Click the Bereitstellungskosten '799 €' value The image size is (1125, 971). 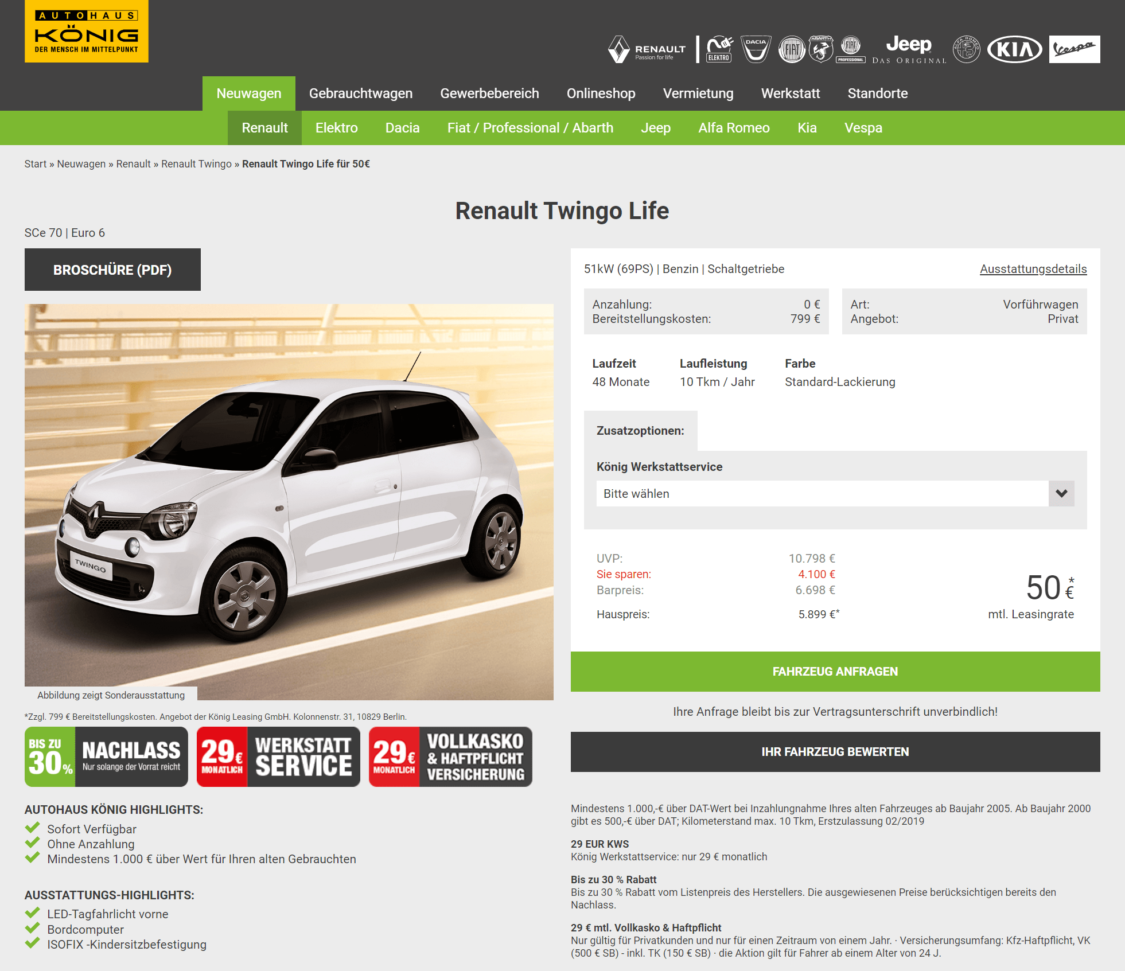(x=805, y=319)
